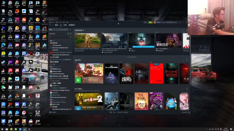
Task: Open Discord desktop shortcut
Action: 24,71
